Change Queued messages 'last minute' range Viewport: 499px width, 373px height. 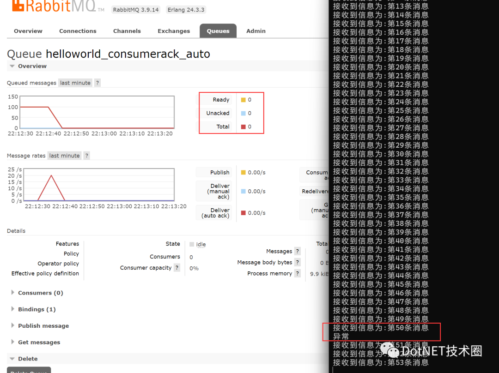pyautogui.click(x=75, y=83)
